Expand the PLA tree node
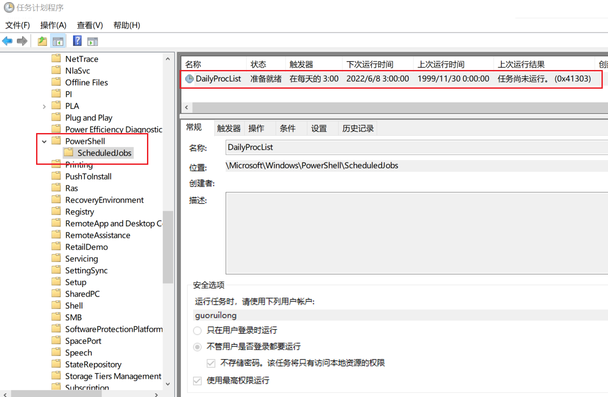 tap(44, 106)
